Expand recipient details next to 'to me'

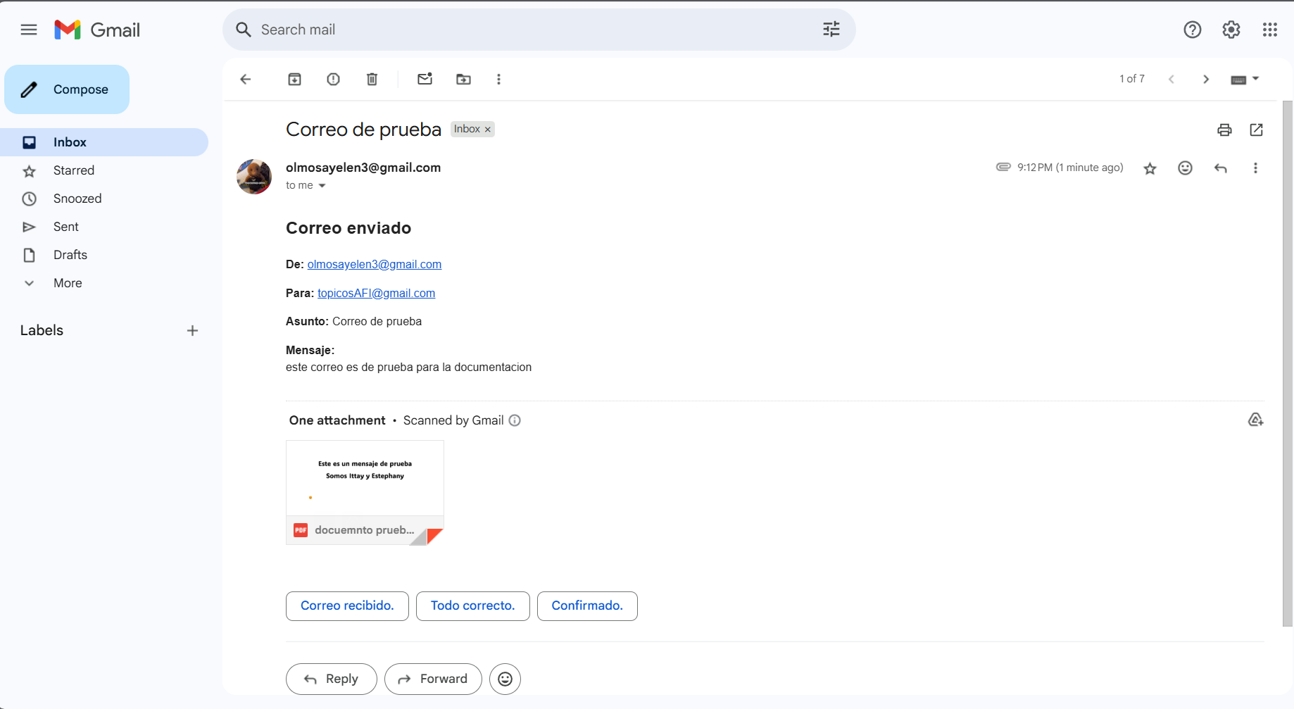tap(322, 186)
